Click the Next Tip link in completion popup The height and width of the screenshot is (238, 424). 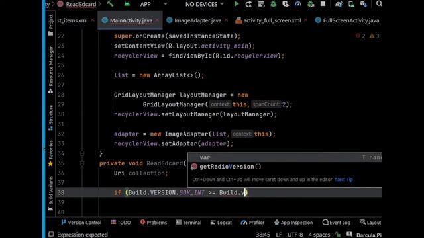click(344, 179)
